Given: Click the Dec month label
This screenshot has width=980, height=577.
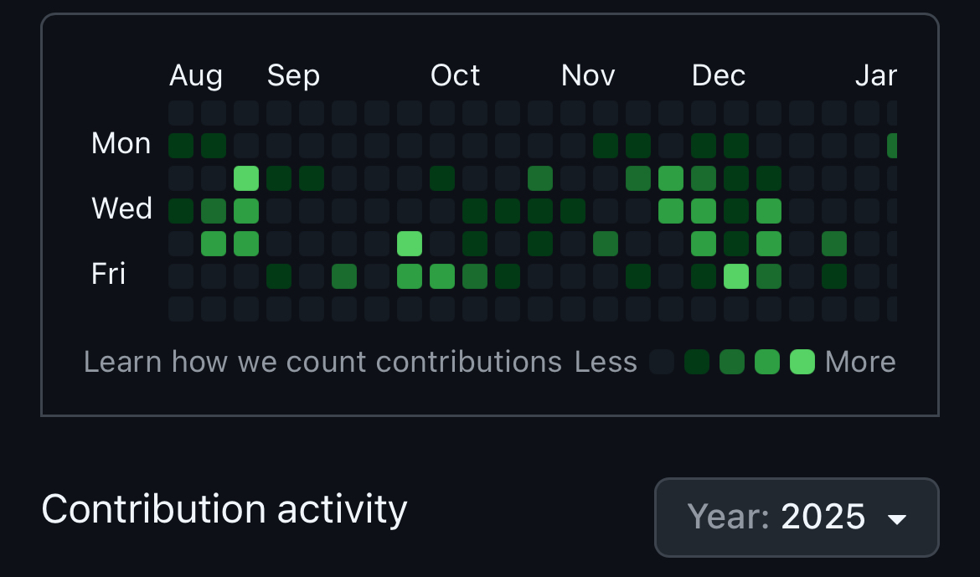Looking at the screenshot, I should click(x=719, y=76).
